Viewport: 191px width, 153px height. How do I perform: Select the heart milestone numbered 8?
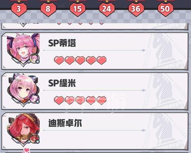48,10
